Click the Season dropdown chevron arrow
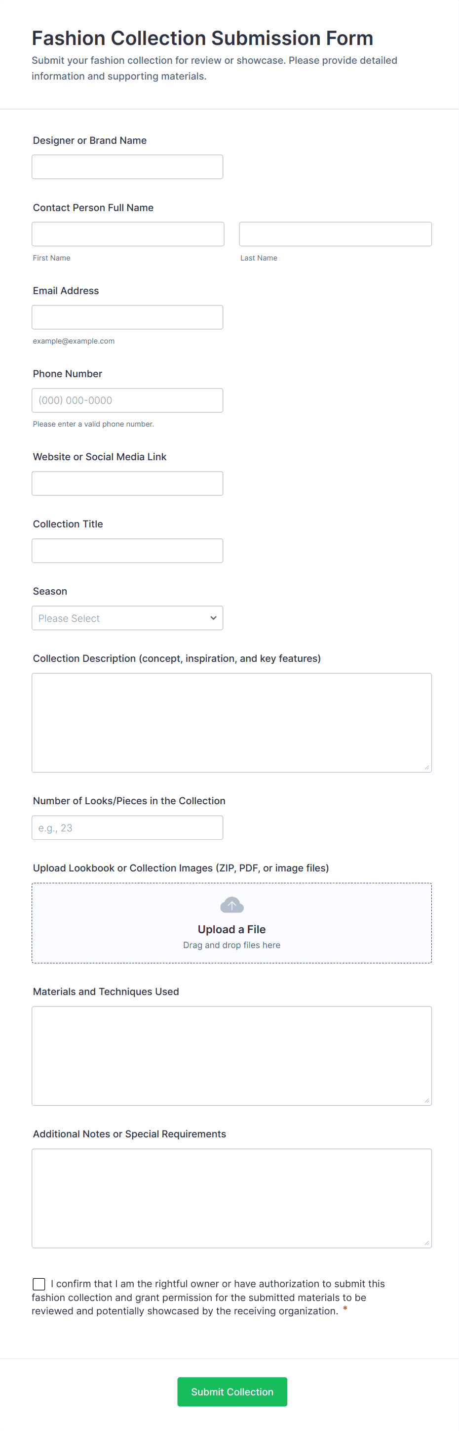This screenshot has height=1431, width=459. [213, 618]
